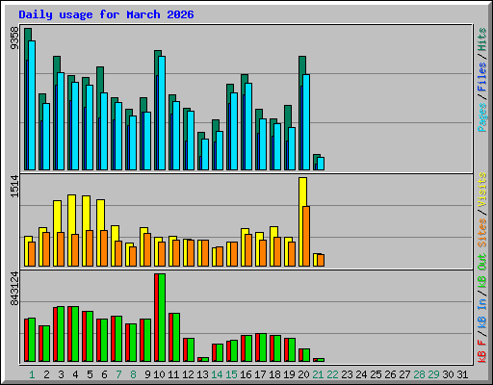The image size is (493, 385).
Task: Click the hits axis value 9358
Action: point(14,38)
